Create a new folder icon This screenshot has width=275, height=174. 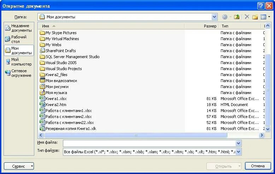255,17
